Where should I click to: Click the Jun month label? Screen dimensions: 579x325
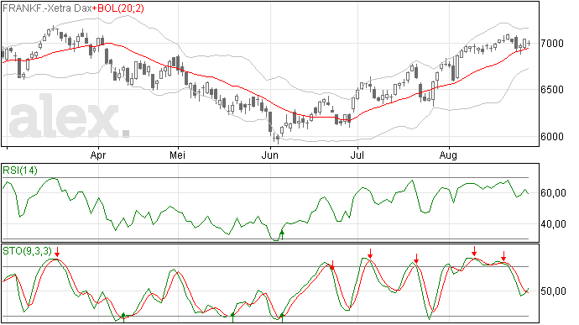click(270, 155)
